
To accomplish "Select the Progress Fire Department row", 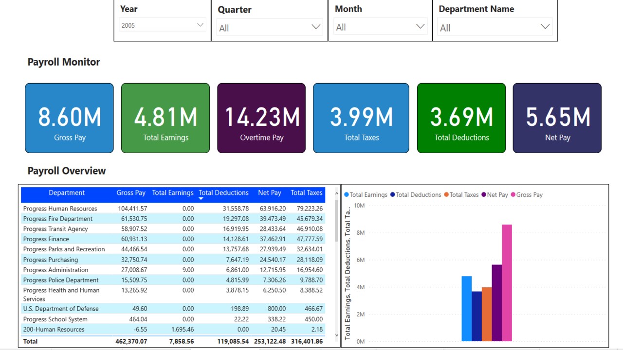I will [173, 219].
